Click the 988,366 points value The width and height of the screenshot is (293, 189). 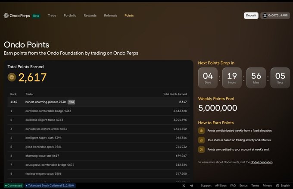[181, 138]
